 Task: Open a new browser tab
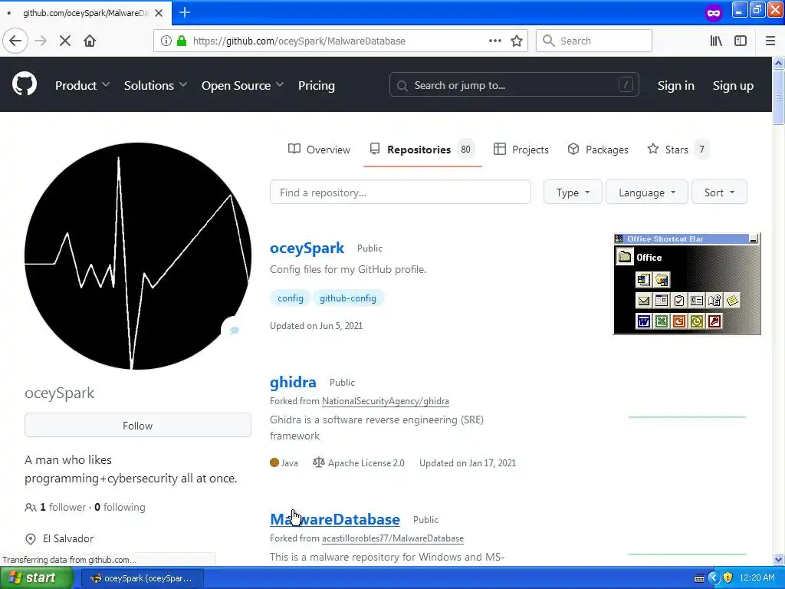tap(185, 12)
